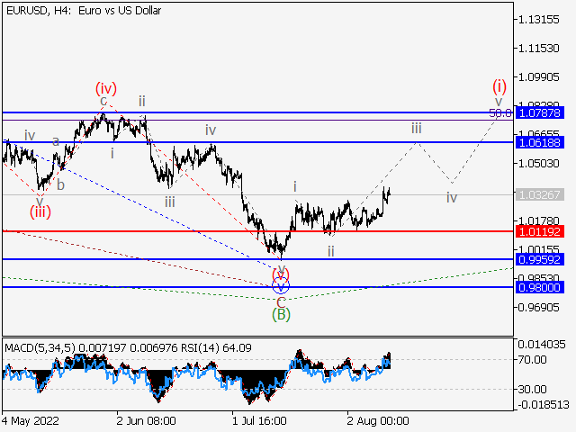The image size is (576, 432).
Task: Click the -0.018513 indicator scale minimum
Action: pyautogui.click(x=543, y=405)
